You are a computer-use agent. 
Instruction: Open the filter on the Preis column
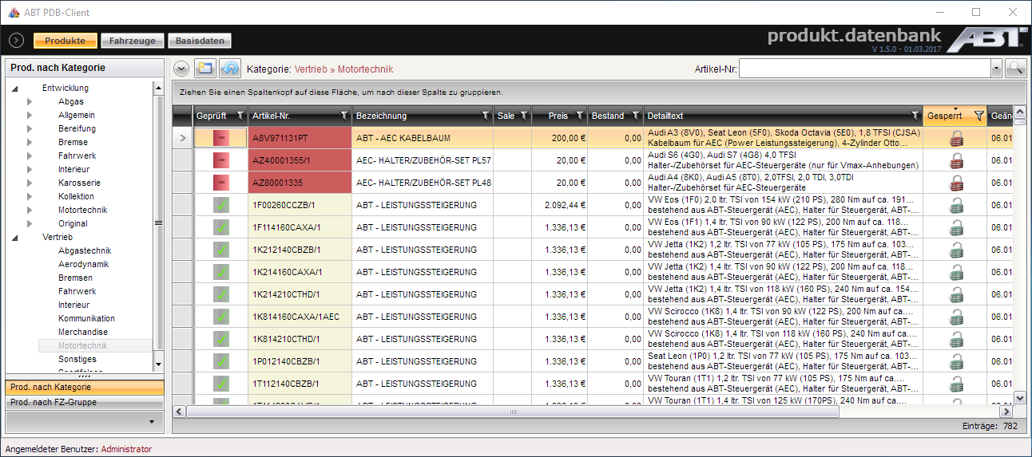(580, 116)
